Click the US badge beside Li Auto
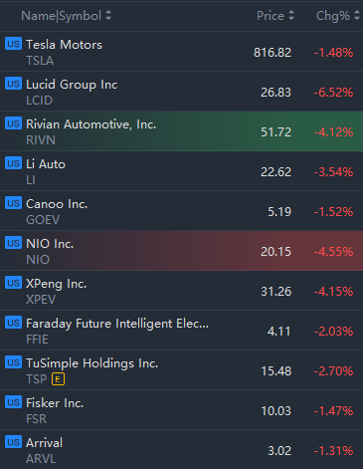This screenshot has width=363, height=469. coord(13,163)
